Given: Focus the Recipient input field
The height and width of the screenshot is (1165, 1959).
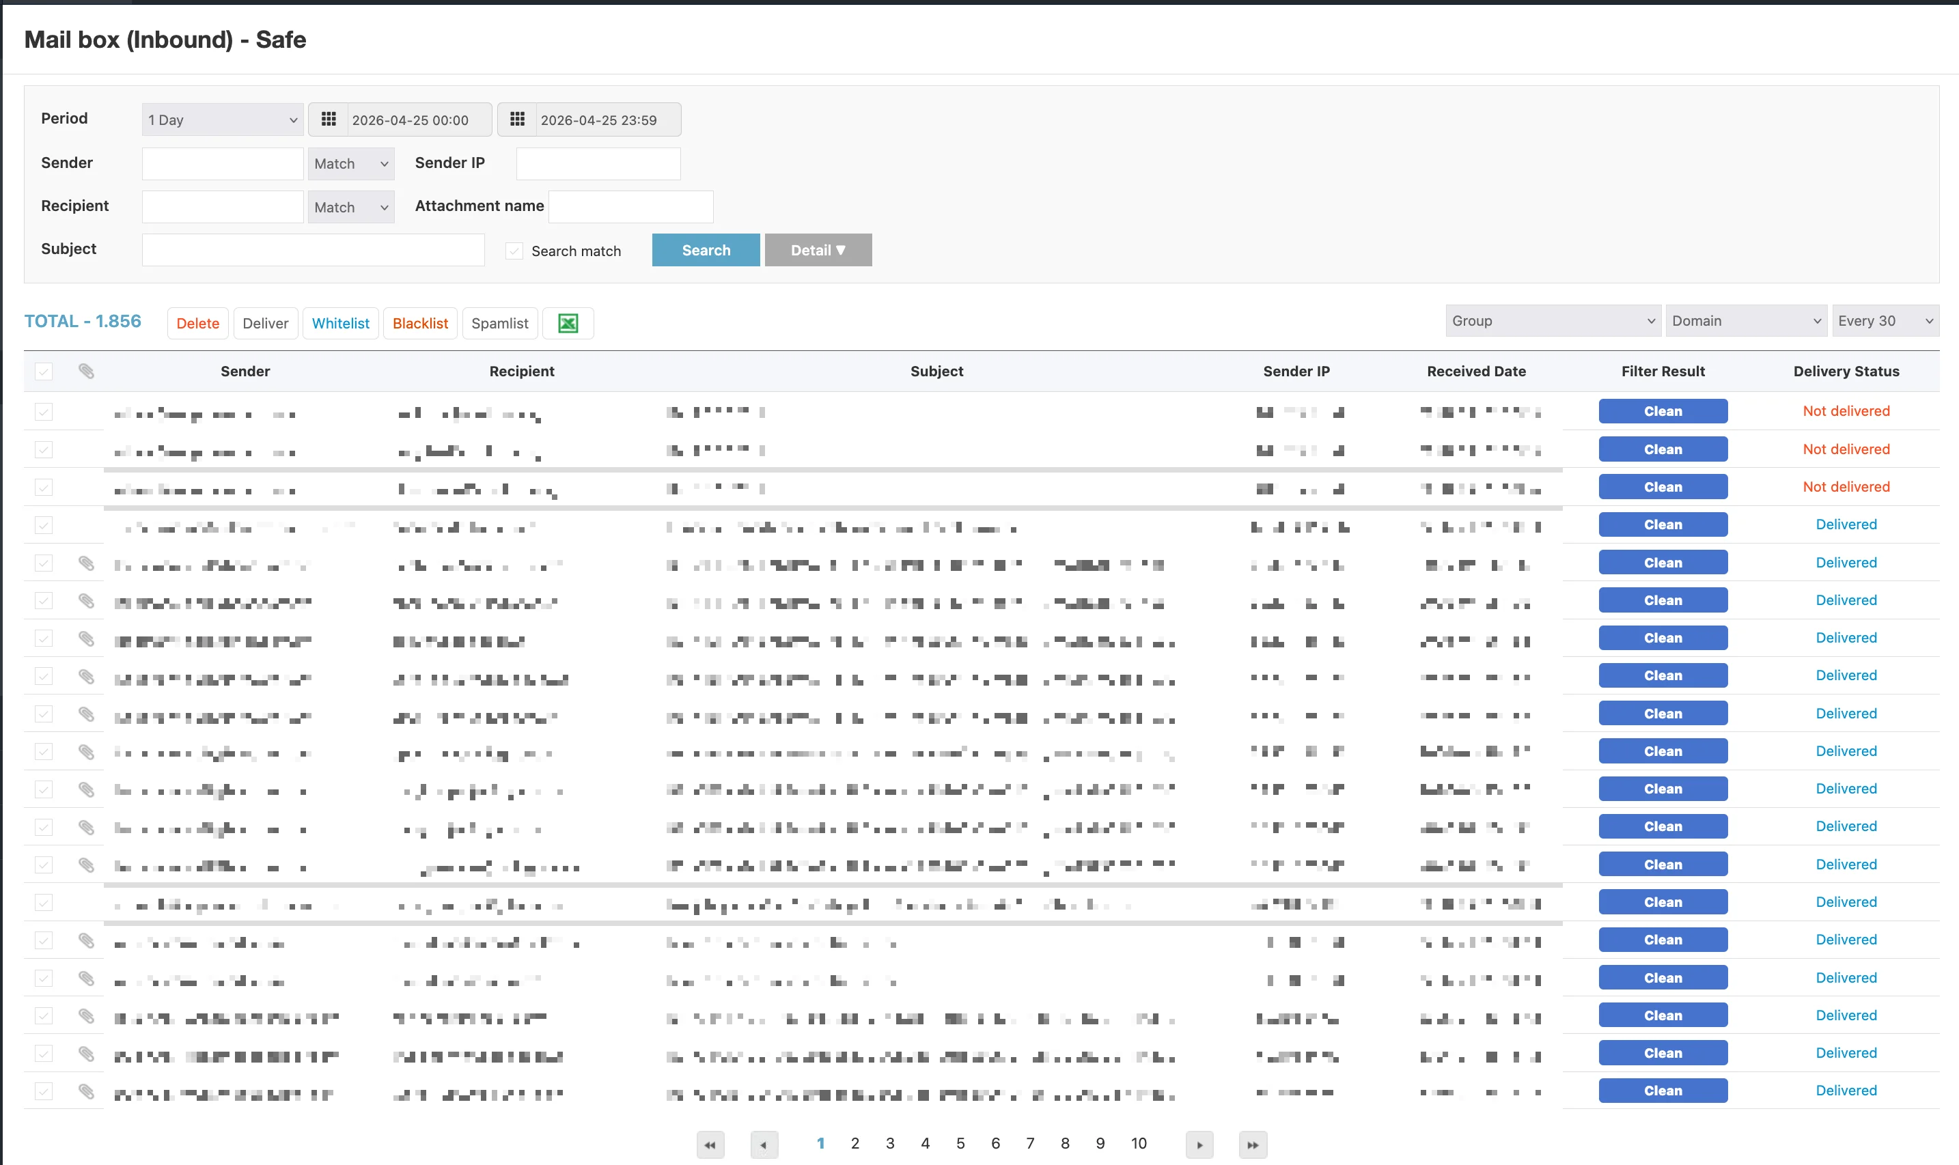Looking at the screenshot, I should (223, 207).
